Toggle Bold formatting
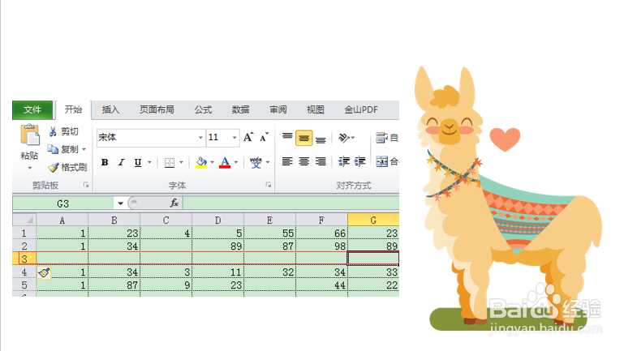 point(105,162)
